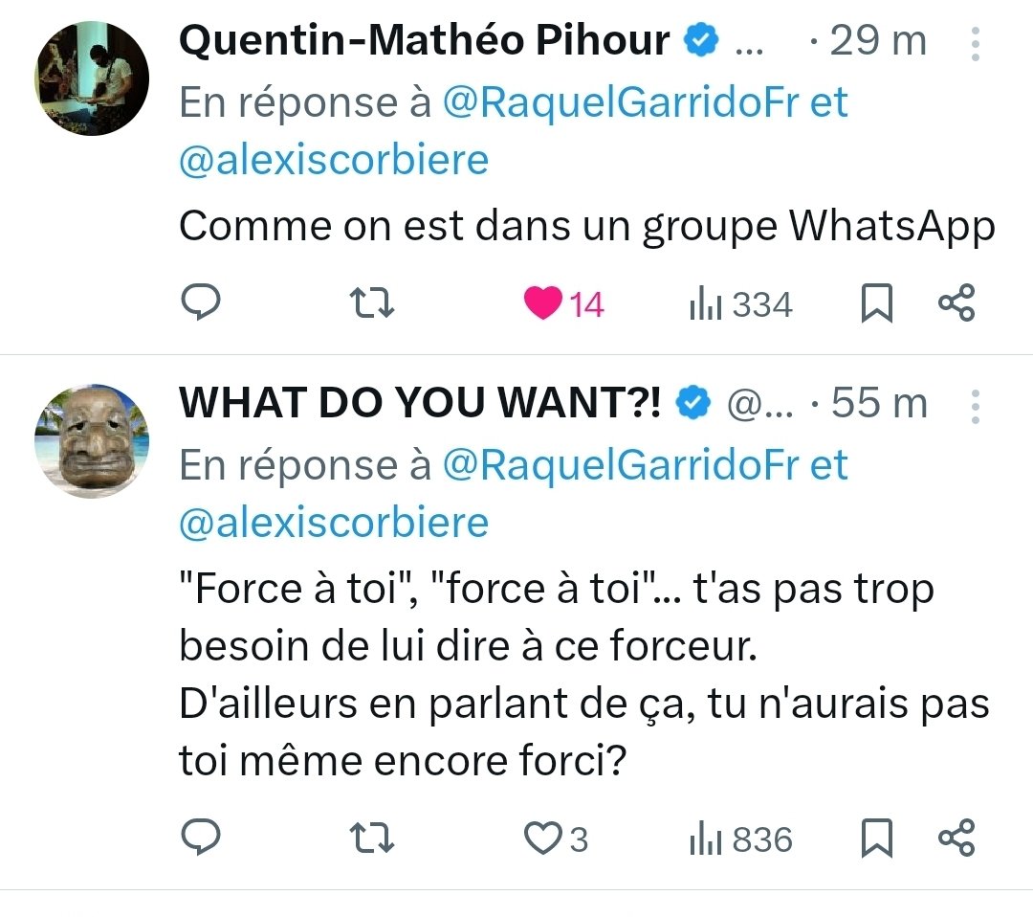Open WHAT DO YOU WANT?! display name

[x=420, y=402]
